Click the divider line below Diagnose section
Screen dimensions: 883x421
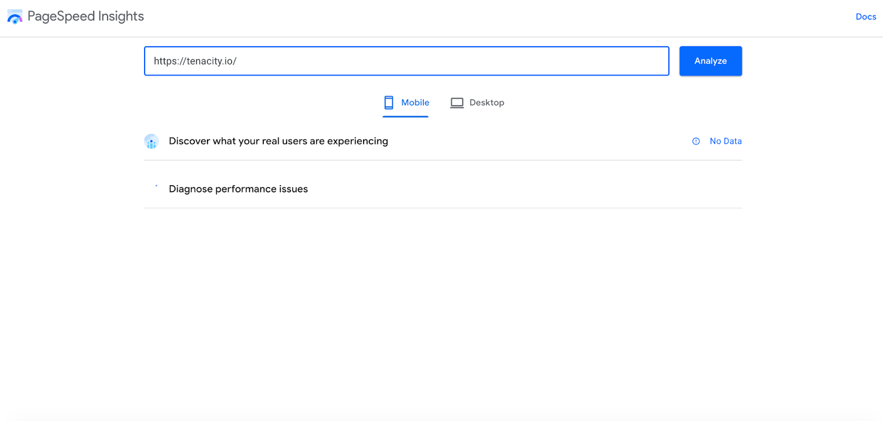pyautogui.click(x=443, y=208)
